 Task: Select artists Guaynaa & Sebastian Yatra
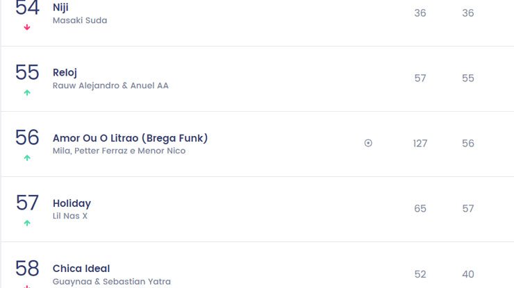tap(112, 282)
